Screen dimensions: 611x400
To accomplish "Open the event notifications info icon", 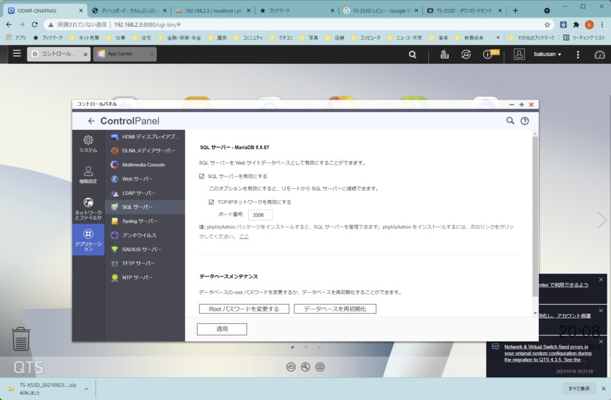I will click(x=488, y=54).
